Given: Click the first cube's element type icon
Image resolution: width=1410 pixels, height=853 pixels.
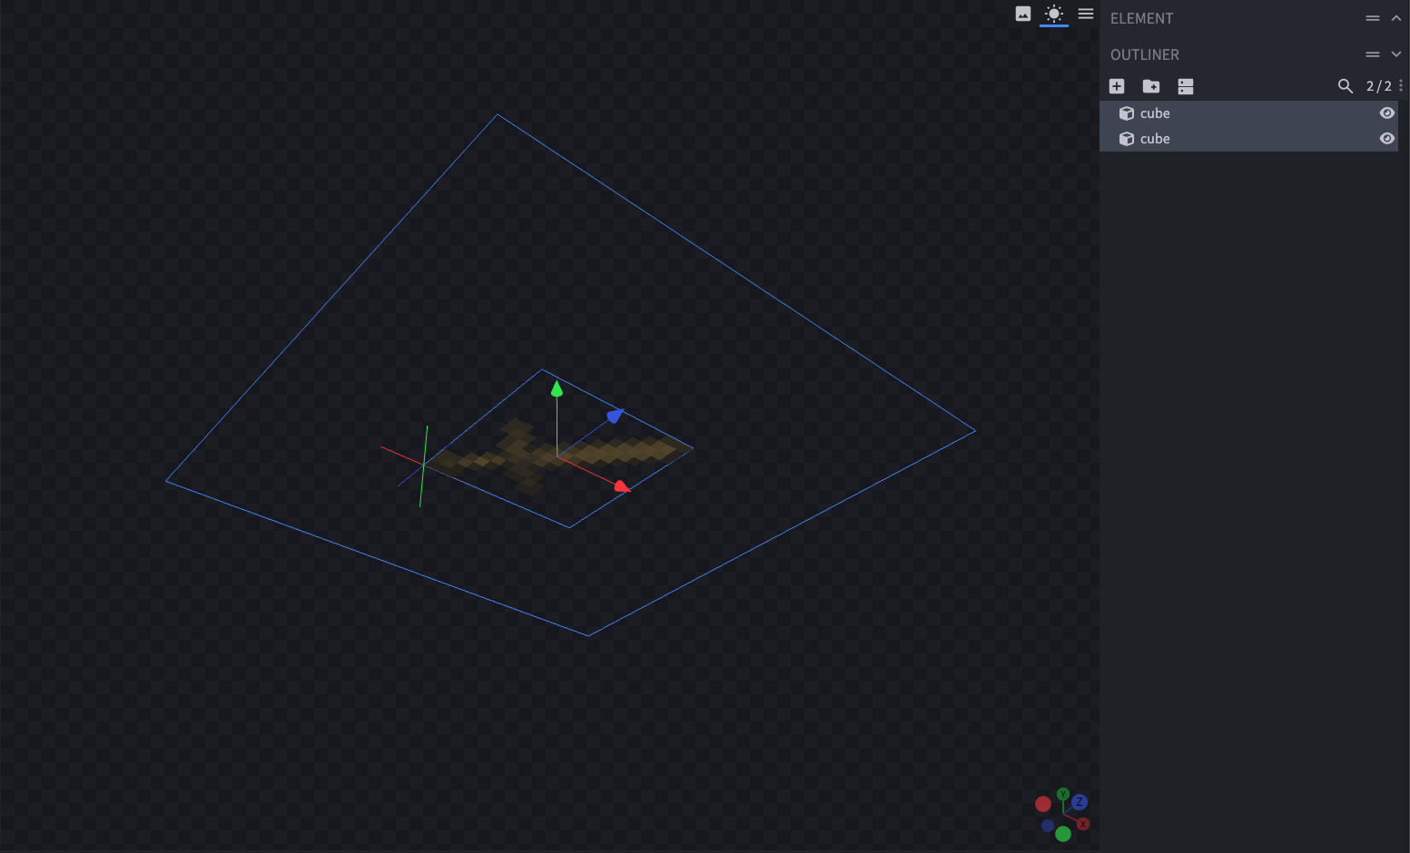Looking at the screenshot, I should click(1127, 113).
